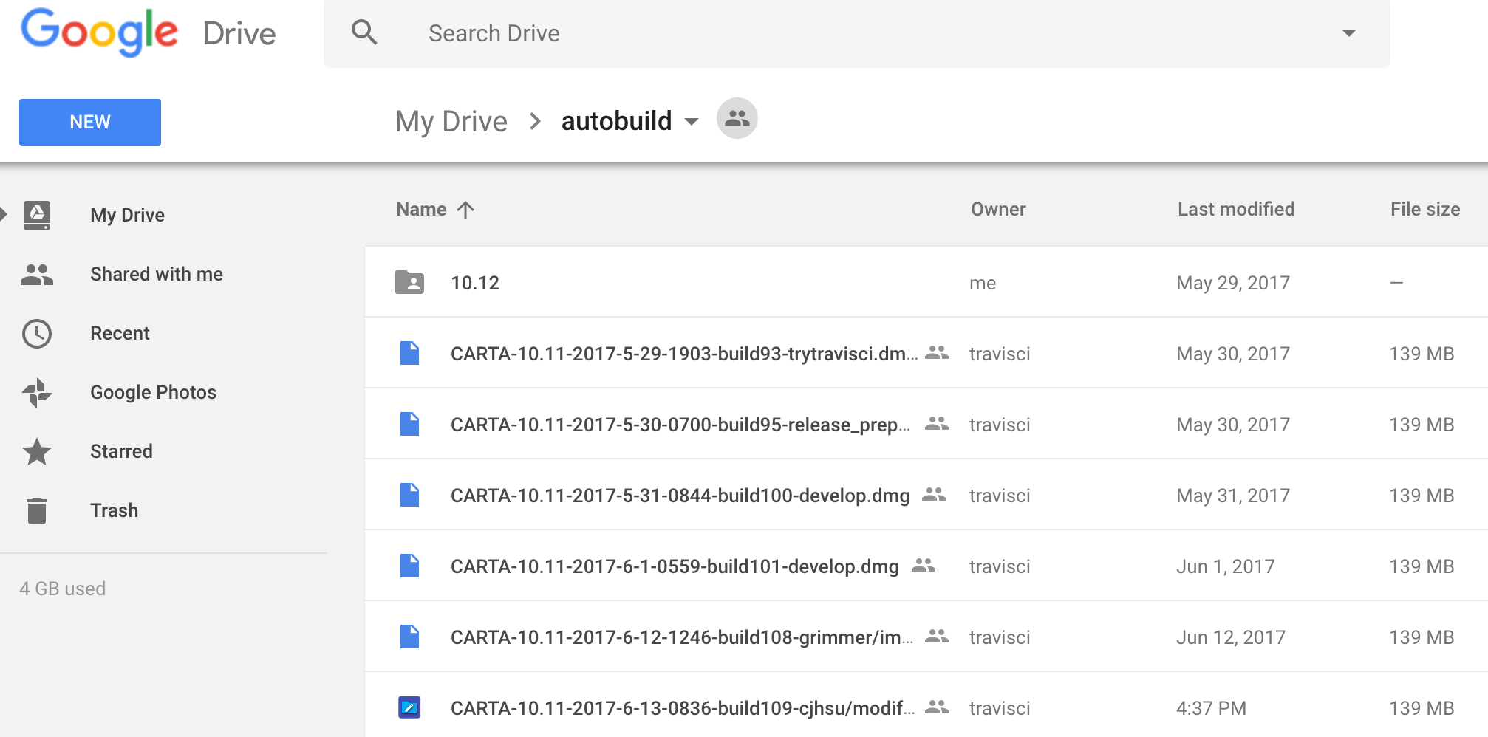Click the shared icon on build95 row
This screenshot has height=737, width=1488.
point(937,423)
